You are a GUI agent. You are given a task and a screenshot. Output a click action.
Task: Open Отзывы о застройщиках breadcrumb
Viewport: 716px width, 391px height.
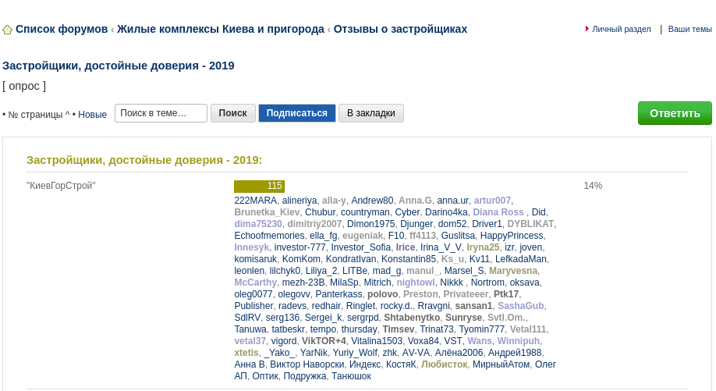pyautogui.click(x=400, y=29)
